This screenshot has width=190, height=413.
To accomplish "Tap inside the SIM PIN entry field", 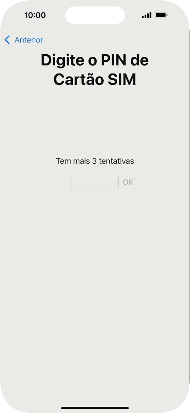I will coord(95,182).
